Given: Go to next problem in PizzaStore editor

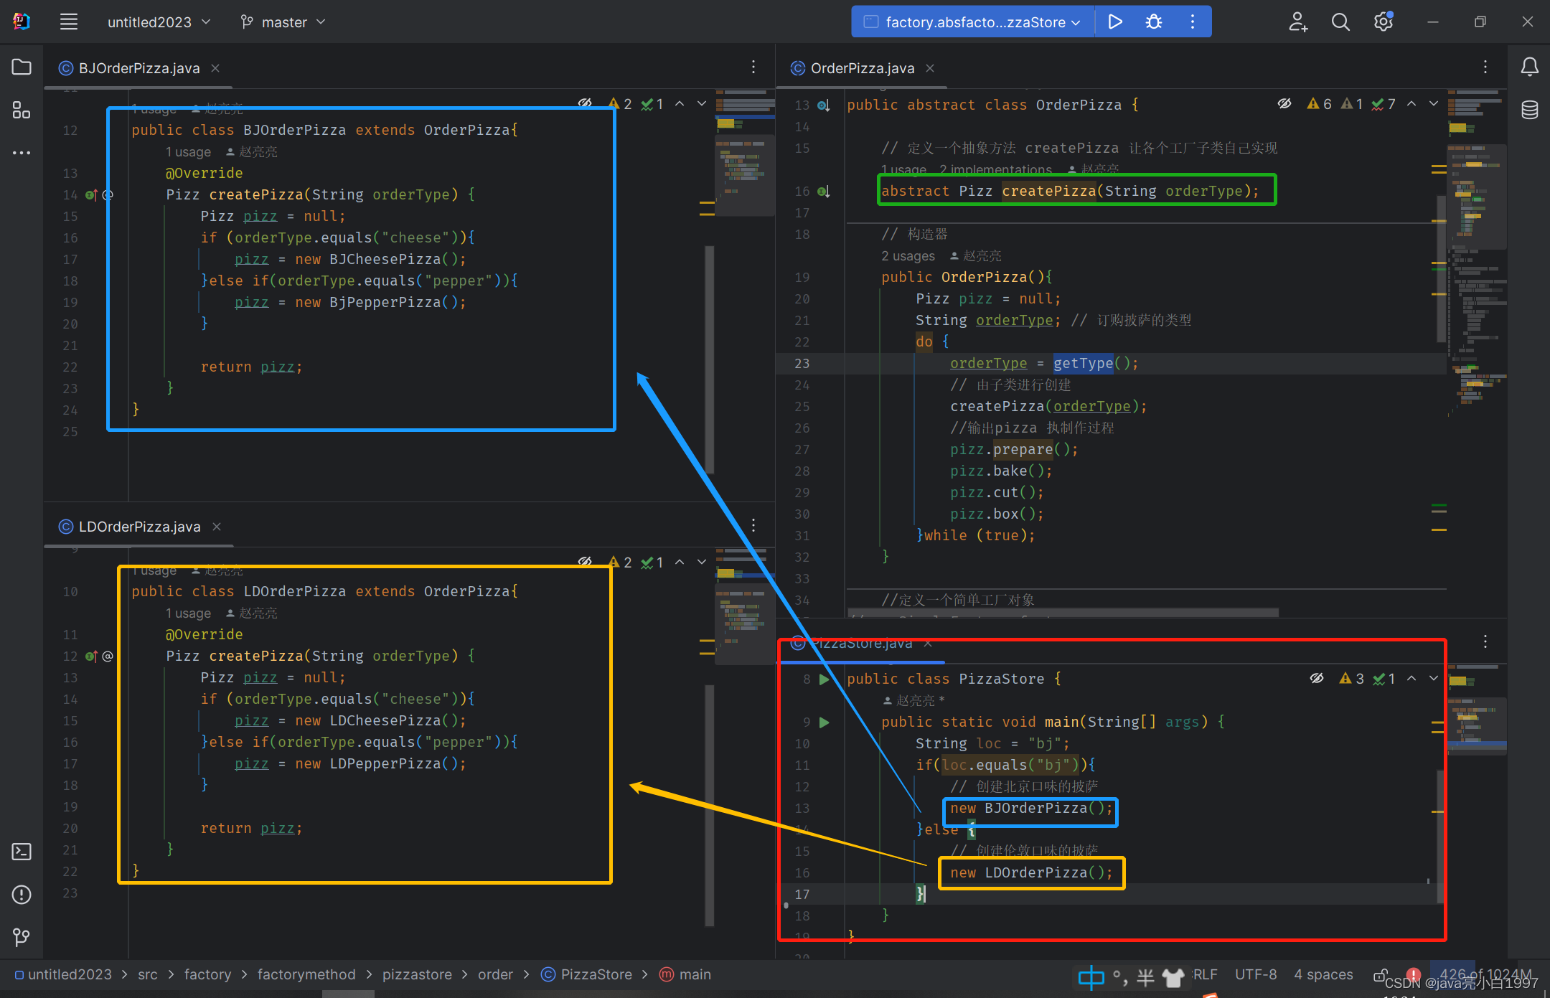Looking at the screenshot, I should point(1434,678).
